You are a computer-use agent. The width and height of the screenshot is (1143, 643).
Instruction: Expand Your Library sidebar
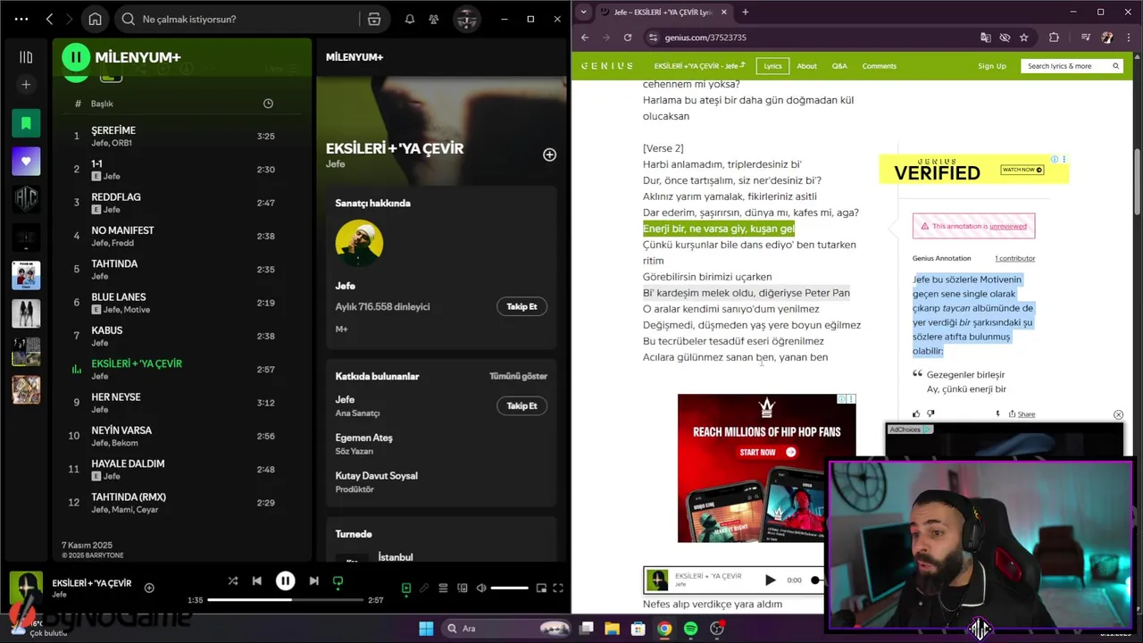pyautogui.click(x=26, y=57)
